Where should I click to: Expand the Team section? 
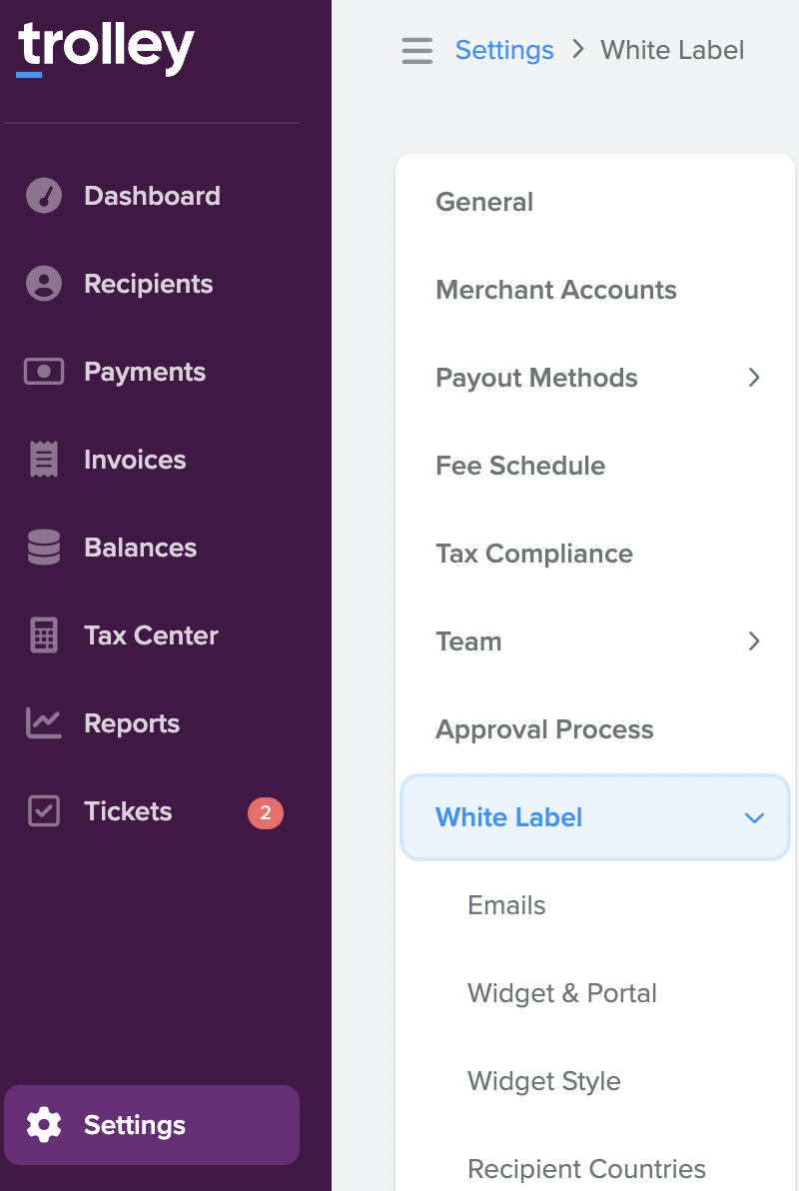click(x=755, y=641)
